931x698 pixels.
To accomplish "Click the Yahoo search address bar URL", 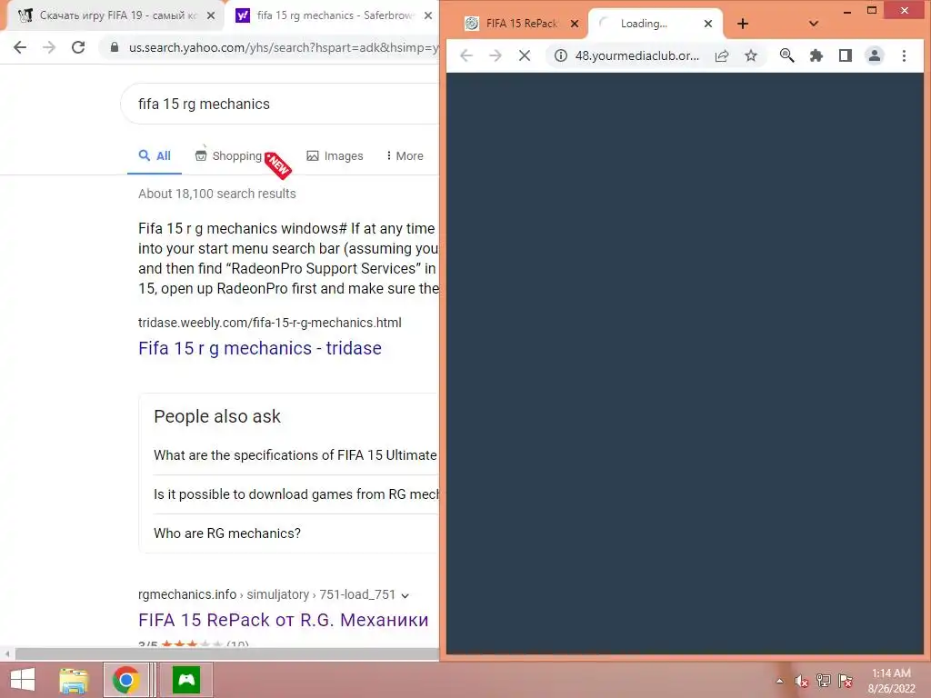I will [283, 47].
